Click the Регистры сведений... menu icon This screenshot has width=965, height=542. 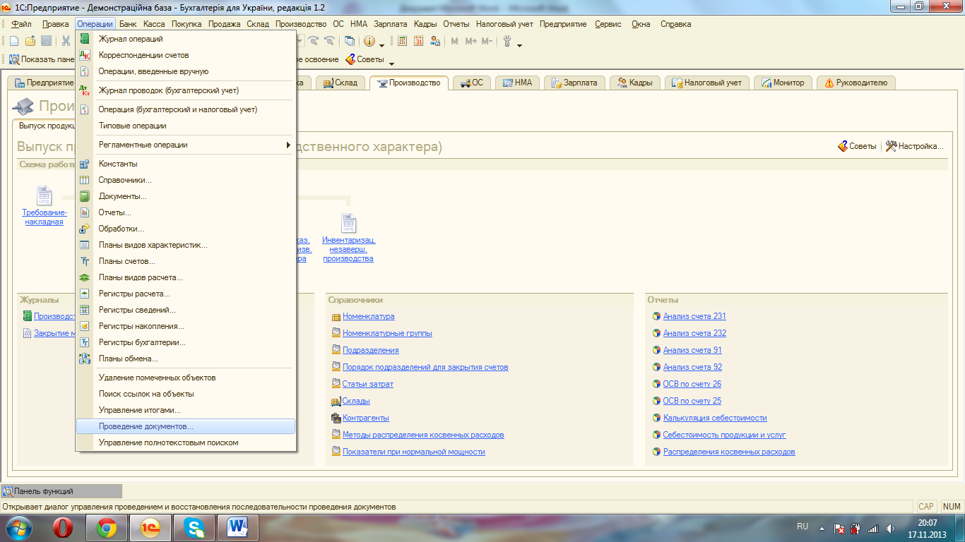(85, 310)
